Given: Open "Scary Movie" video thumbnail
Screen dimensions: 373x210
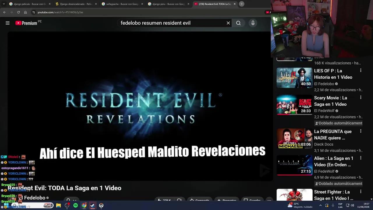Looking at the screenshot, I should point(294,105).
